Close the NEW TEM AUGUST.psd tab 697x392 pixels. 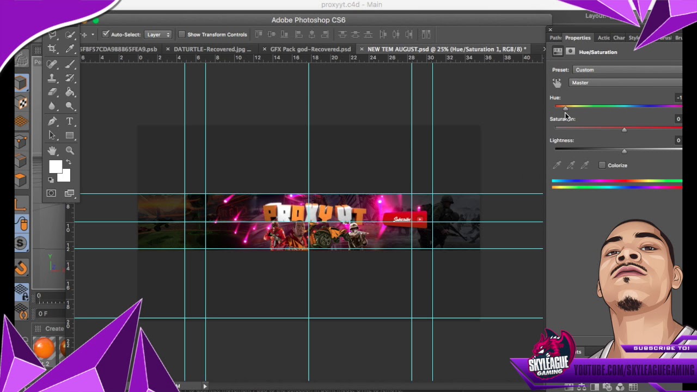click(362, 49)
